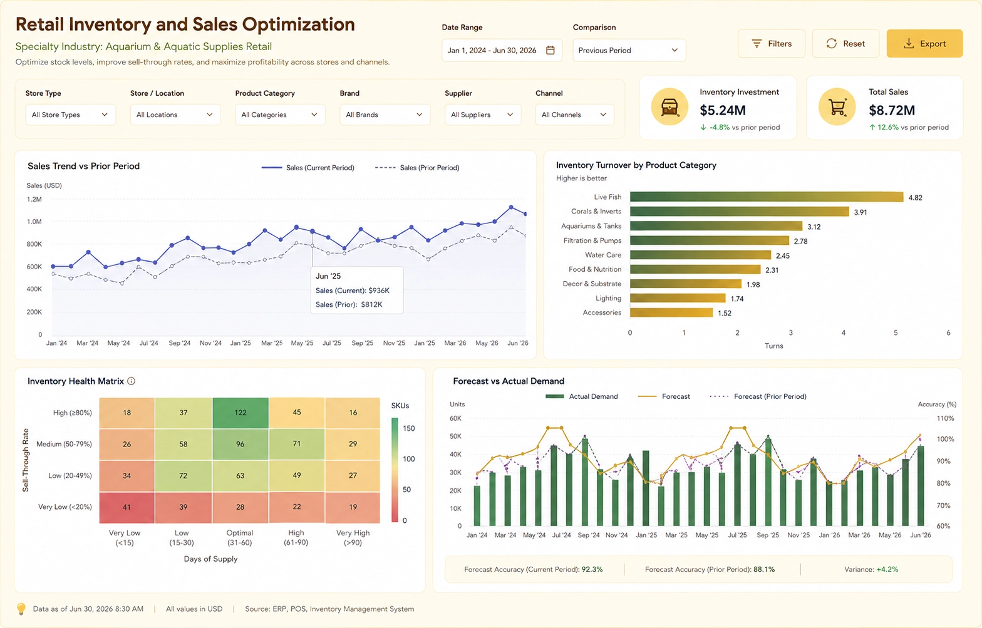982x628 pixels.
Task: Click the Lighting category label
Action: point(609,298)
